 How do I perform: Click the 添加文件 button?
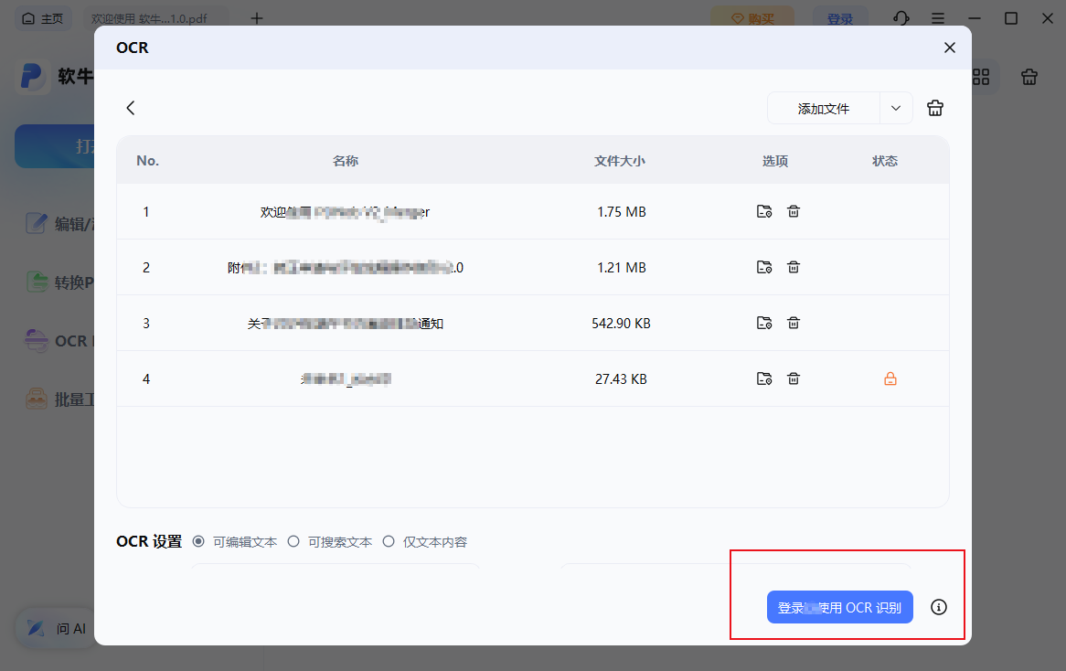824,109
